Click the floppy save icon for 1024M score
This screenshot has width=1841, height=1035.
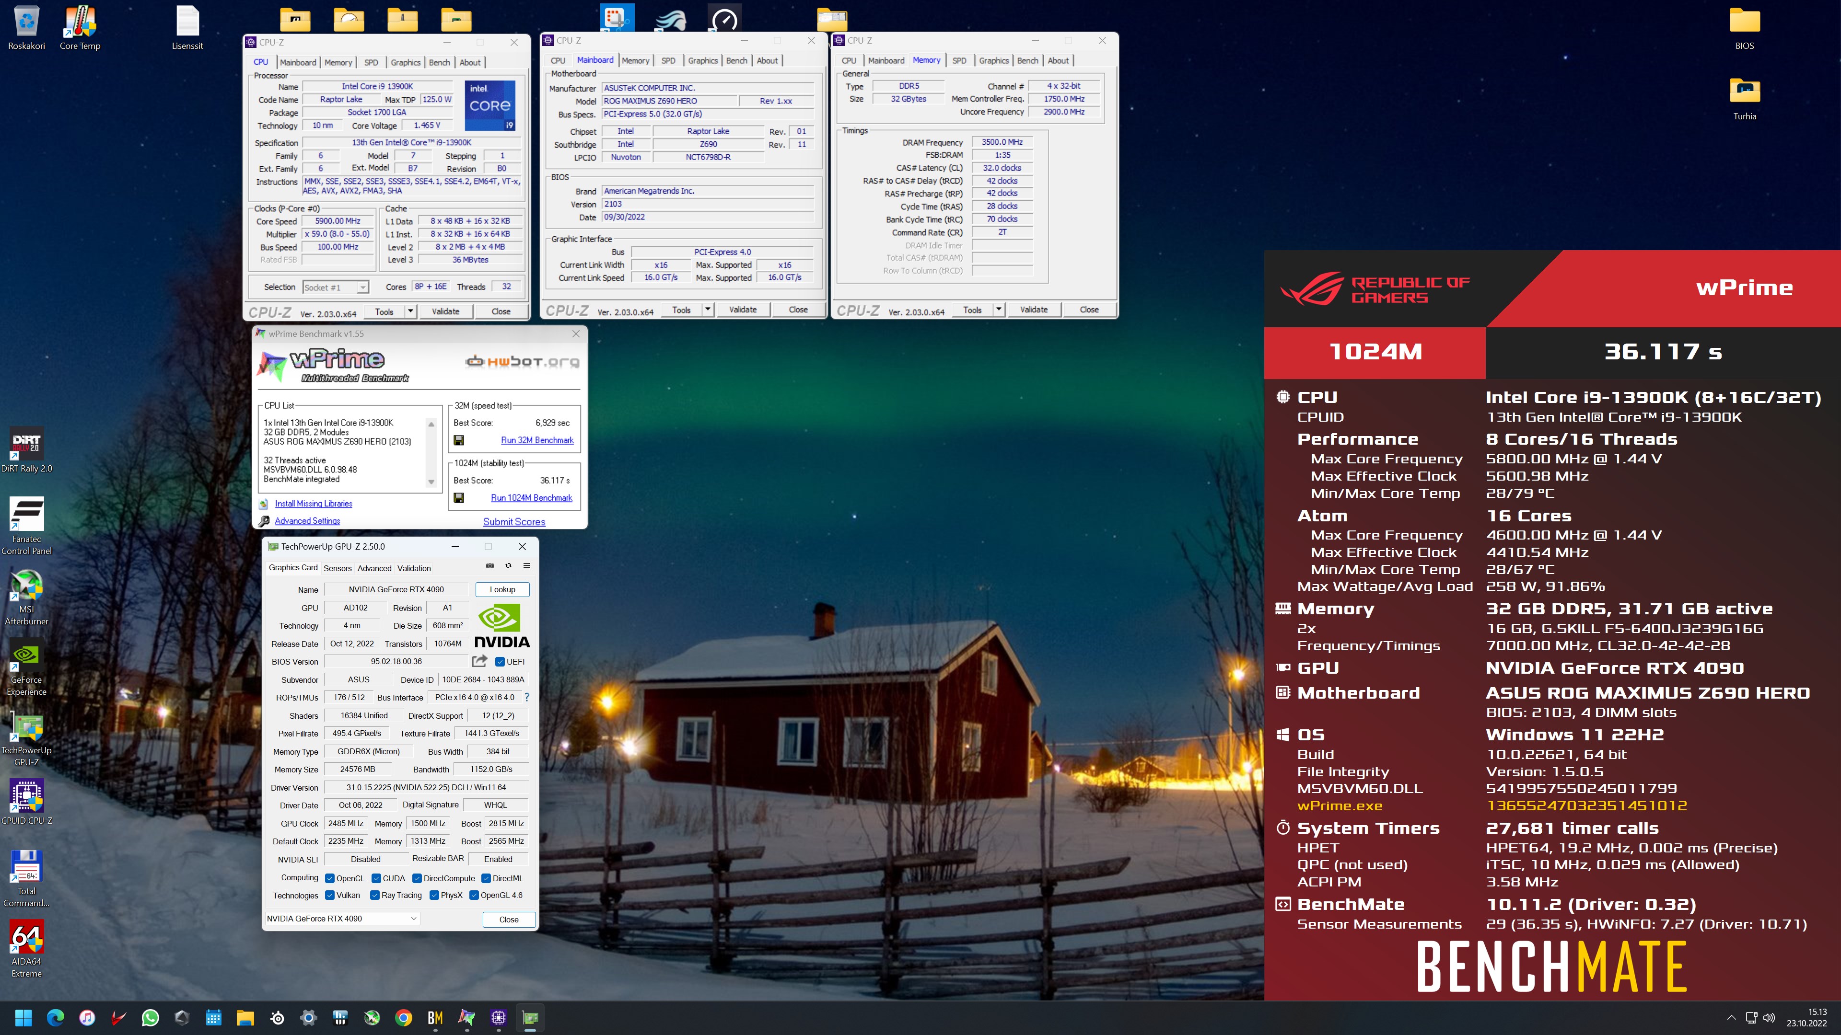pyautogui.click(x=459, y=498)
